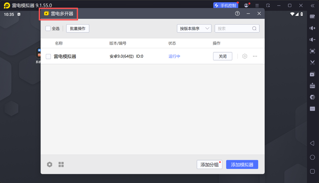Click the blue 添加模拟器 button
Screen dimensions: 319x183
click(x=242, y=165)
